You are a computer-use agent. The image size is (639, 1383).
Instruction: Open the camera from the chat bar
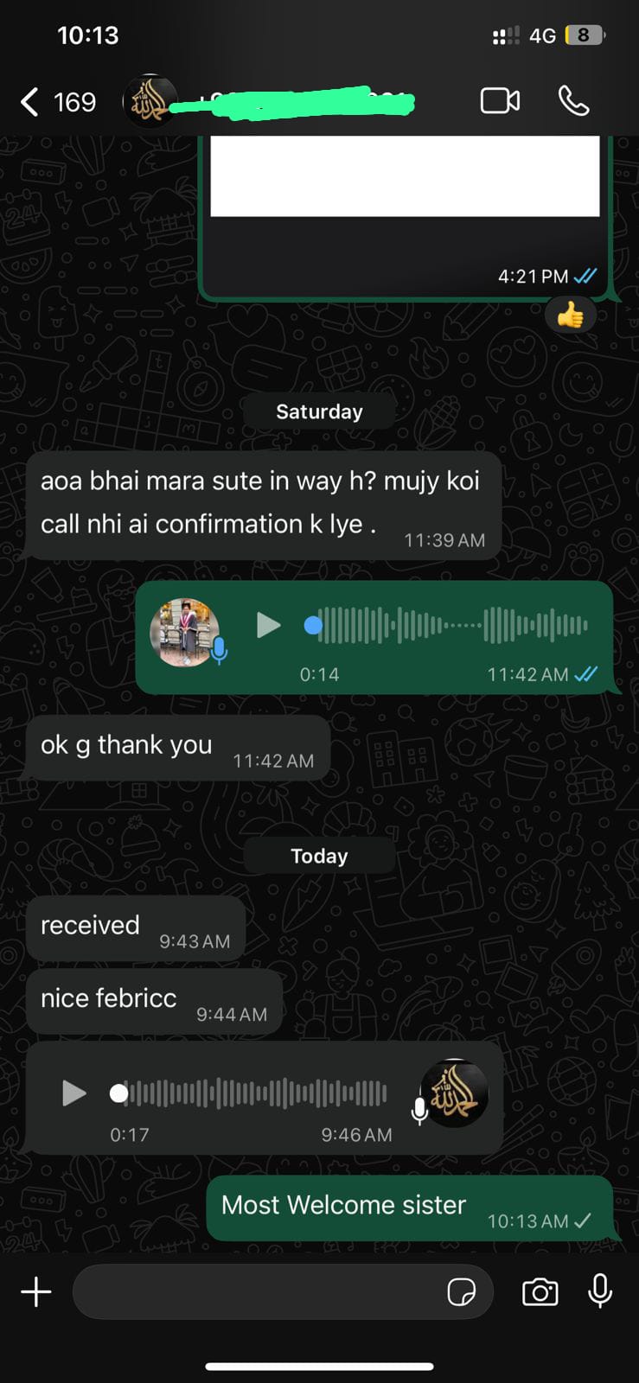(x=540, y=1292)
